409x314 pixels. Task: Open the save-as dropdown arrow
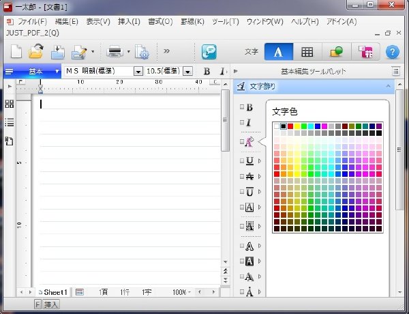pyautogui.click(x=93, y=51)
